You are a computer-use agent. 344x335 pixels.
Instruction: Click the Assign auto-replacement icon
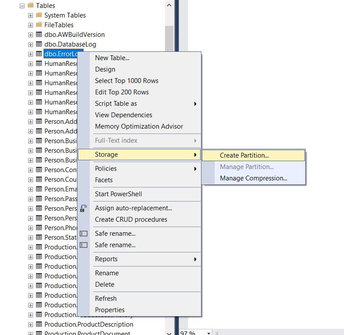(84, 208)
